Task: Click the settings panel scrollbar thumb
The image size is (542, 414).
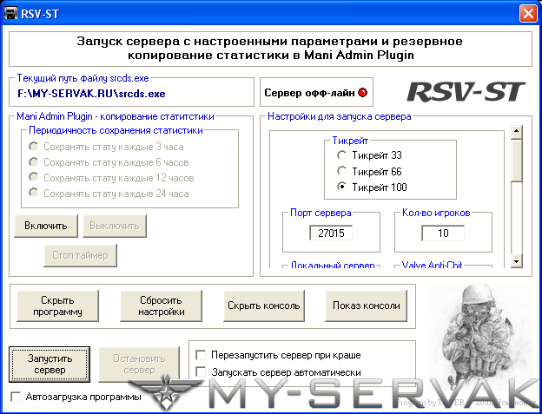Action: [x=517, y=161]
